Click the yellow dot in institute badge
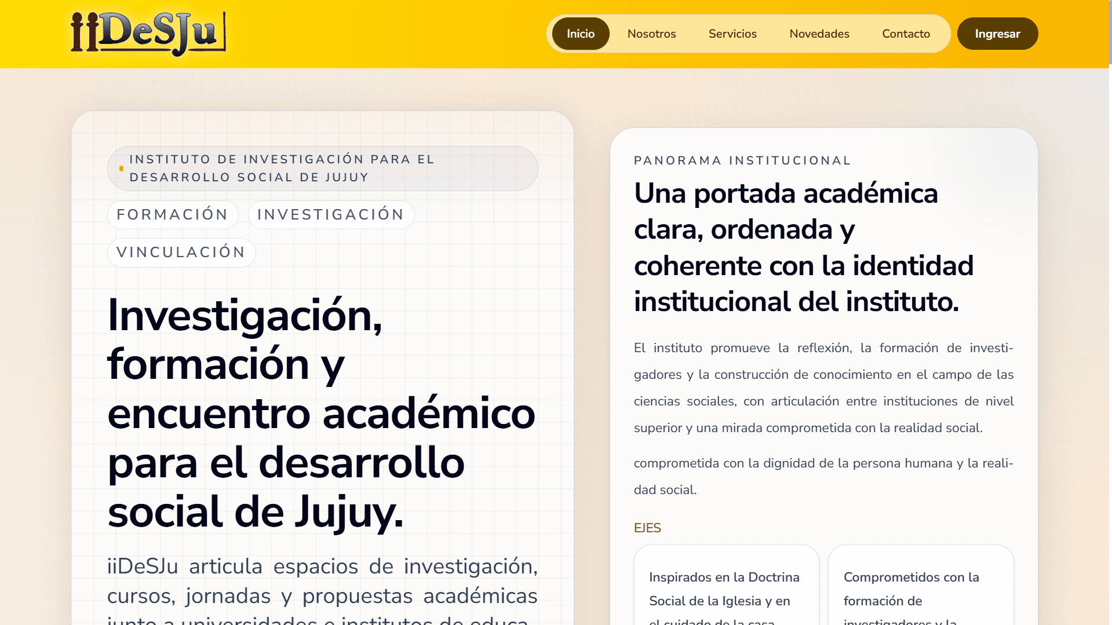 [x=121, y=169]
